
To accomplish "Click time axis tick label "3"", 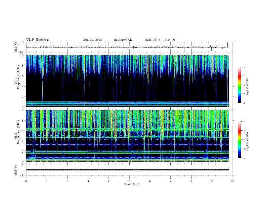I will (x=88, y=181).
